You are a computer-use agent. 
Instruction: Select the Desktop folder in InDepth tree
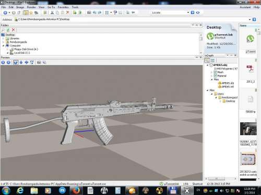230,101
